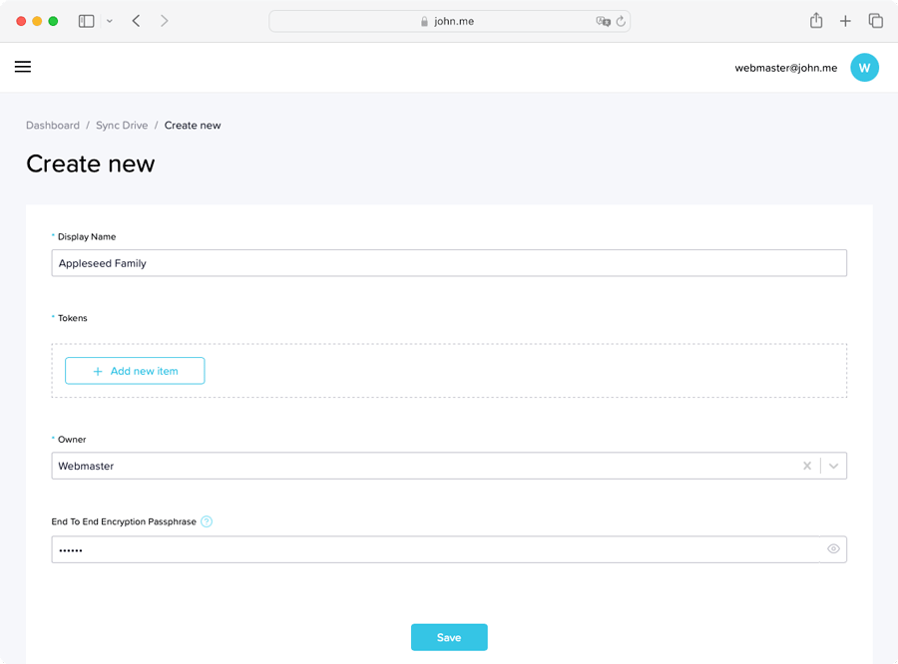
Task: Open the Owner dropdown chevron
Action: [x=833, y=465]
